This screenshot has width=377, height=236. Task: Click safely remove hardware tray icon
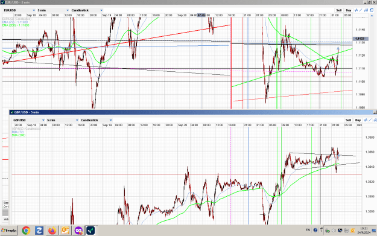click(x=327, y=231)
